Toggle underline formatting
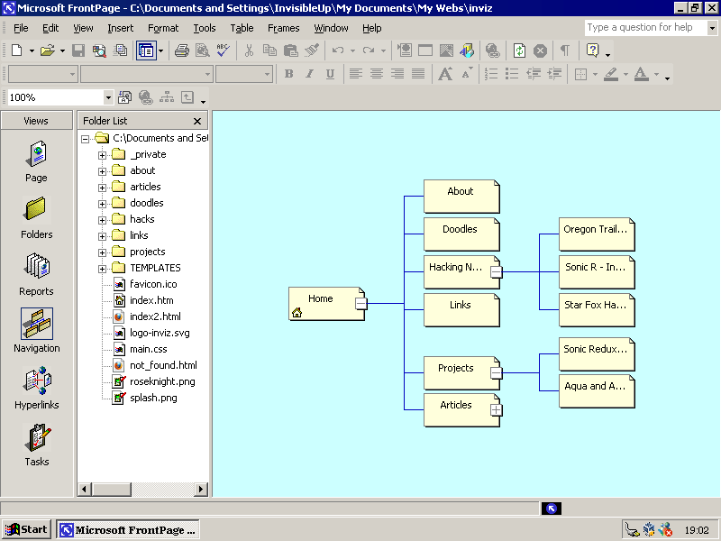This screenshot has width=721, height=541. 329,74
